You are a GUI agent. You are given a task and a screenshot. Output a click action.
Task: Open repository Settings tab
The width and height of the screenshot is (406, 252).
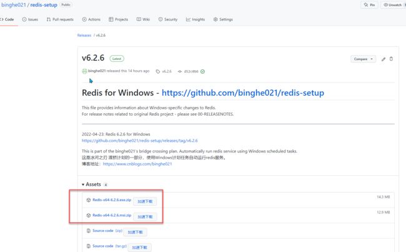point(223,19)
